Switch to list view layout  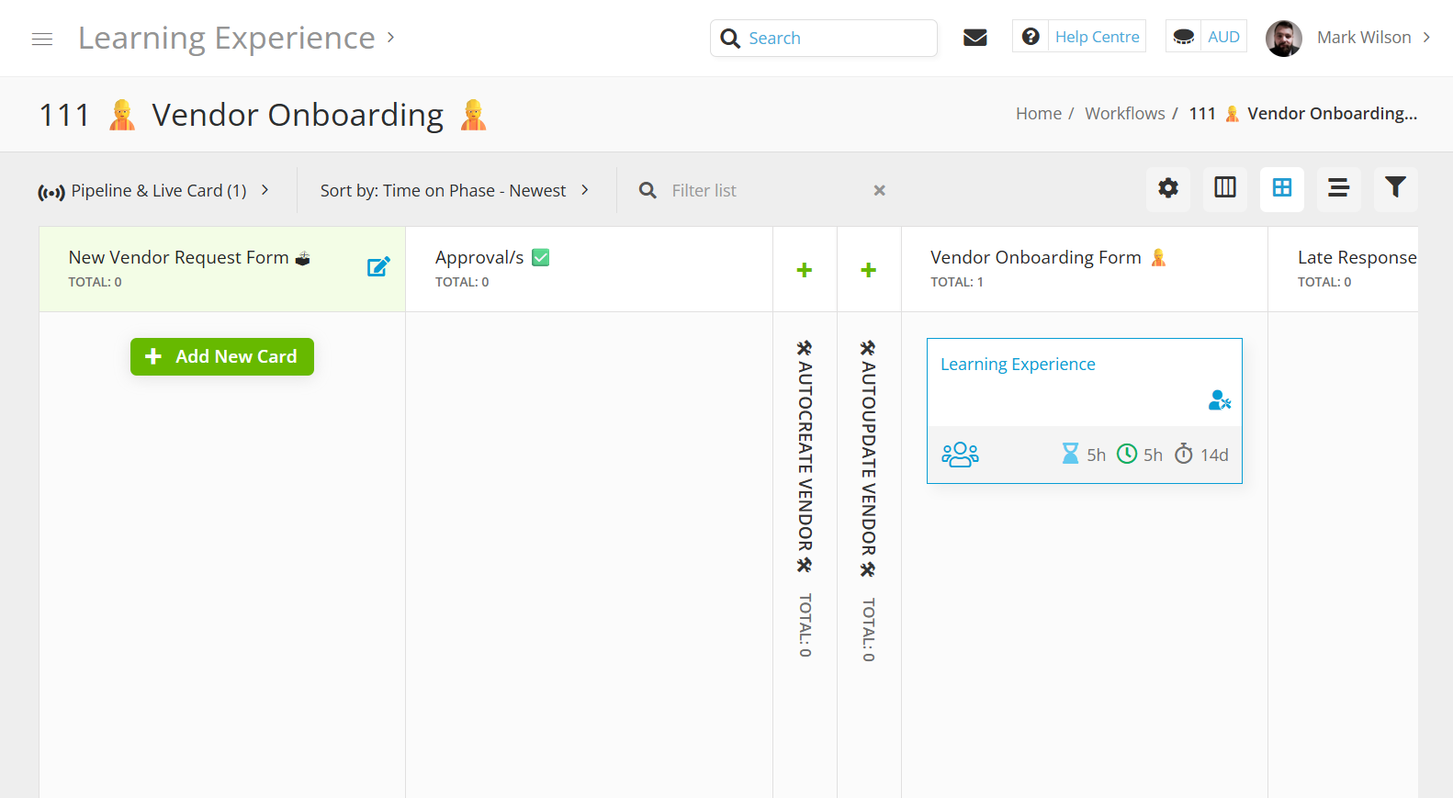(1338, 189)
